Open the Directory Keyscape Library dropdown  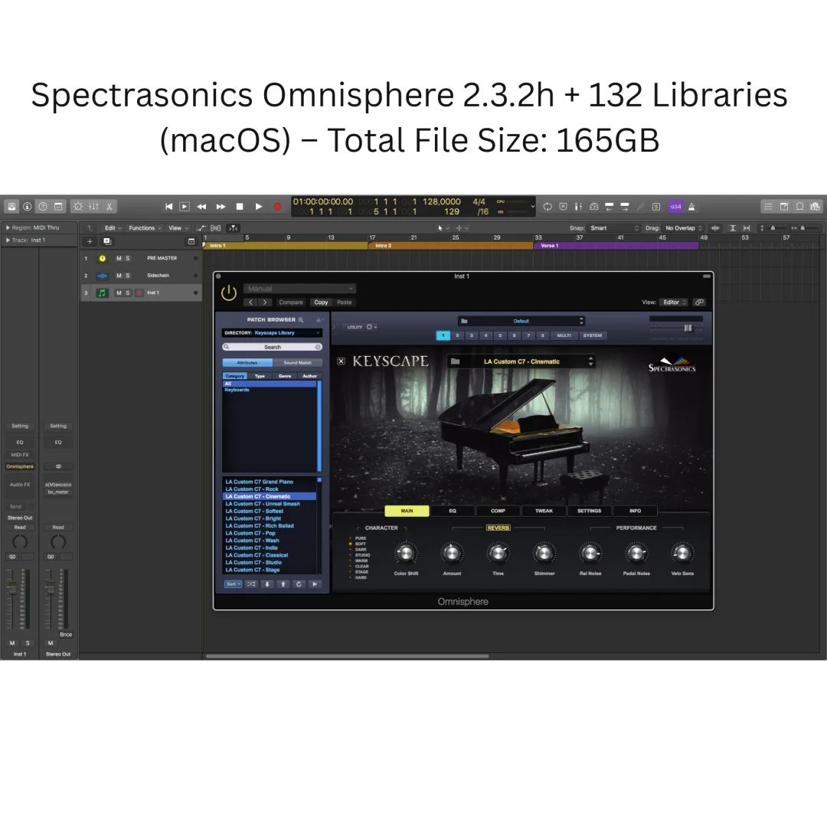click(273, 333)
